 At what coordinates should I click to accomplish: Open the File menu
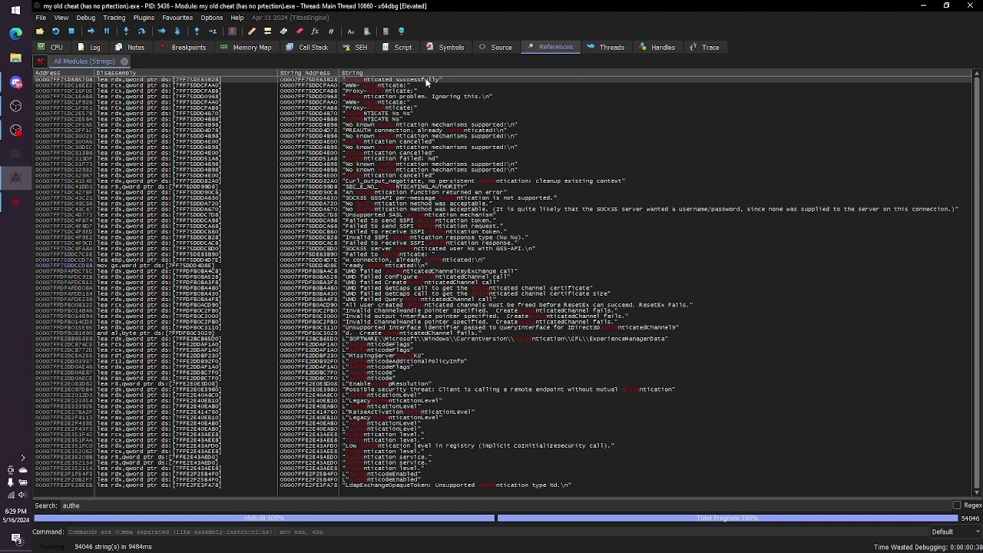(41, 18)
